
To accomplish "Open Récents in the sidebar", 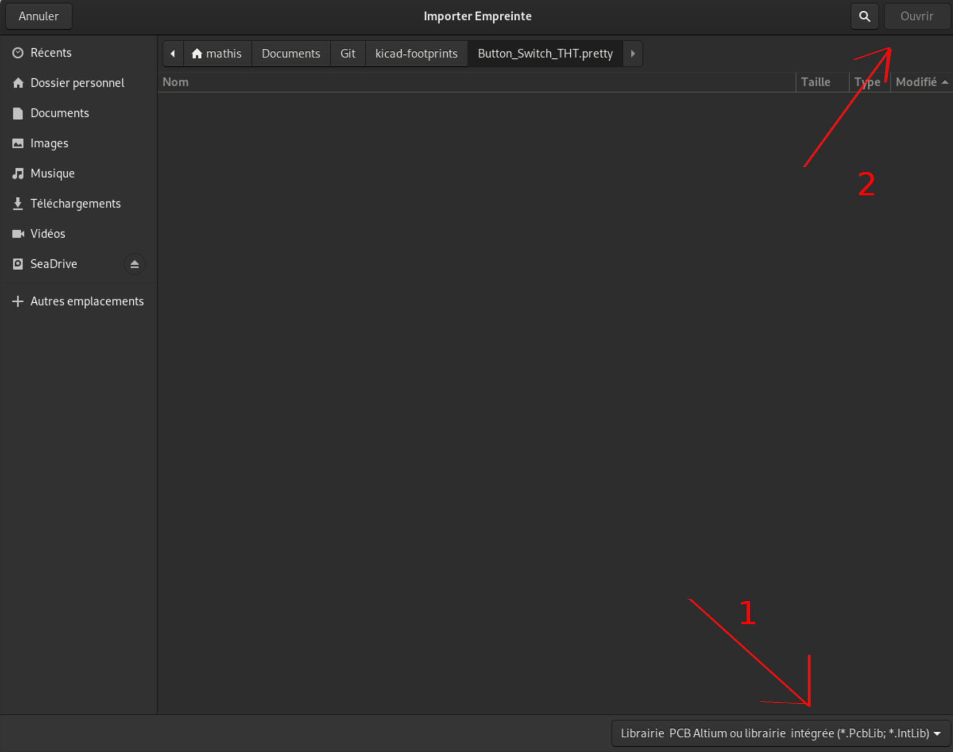I will coord(79,53).
